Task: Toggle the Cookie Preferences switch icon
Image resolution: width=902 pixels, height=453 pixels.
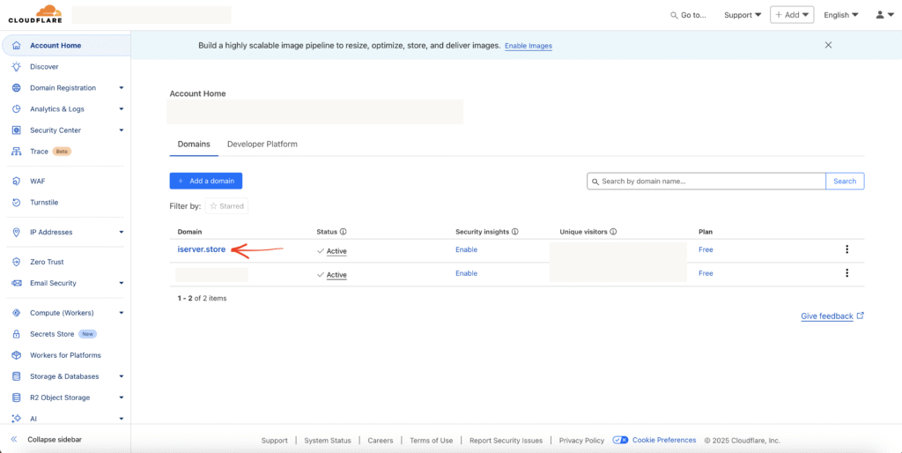Action: [x=620, y=440]
